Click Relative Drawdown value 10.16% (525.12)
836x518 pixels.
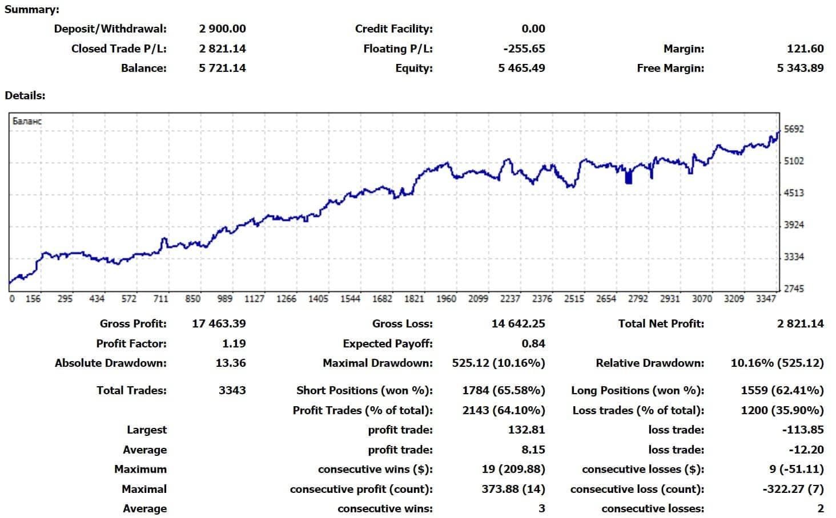click(x=777, y=363)
